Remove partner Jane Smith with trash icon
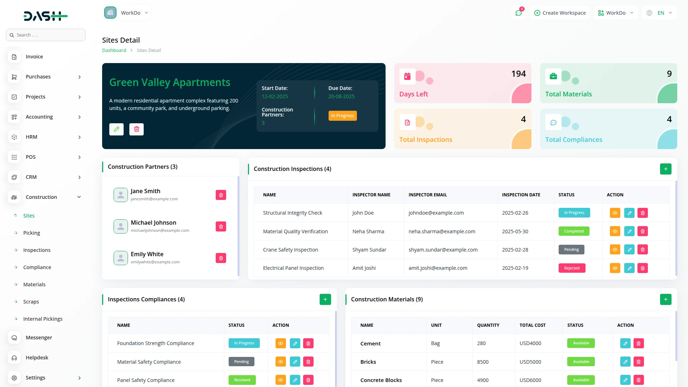The width and height of the screenshot is (688, 387). (221, 195)
